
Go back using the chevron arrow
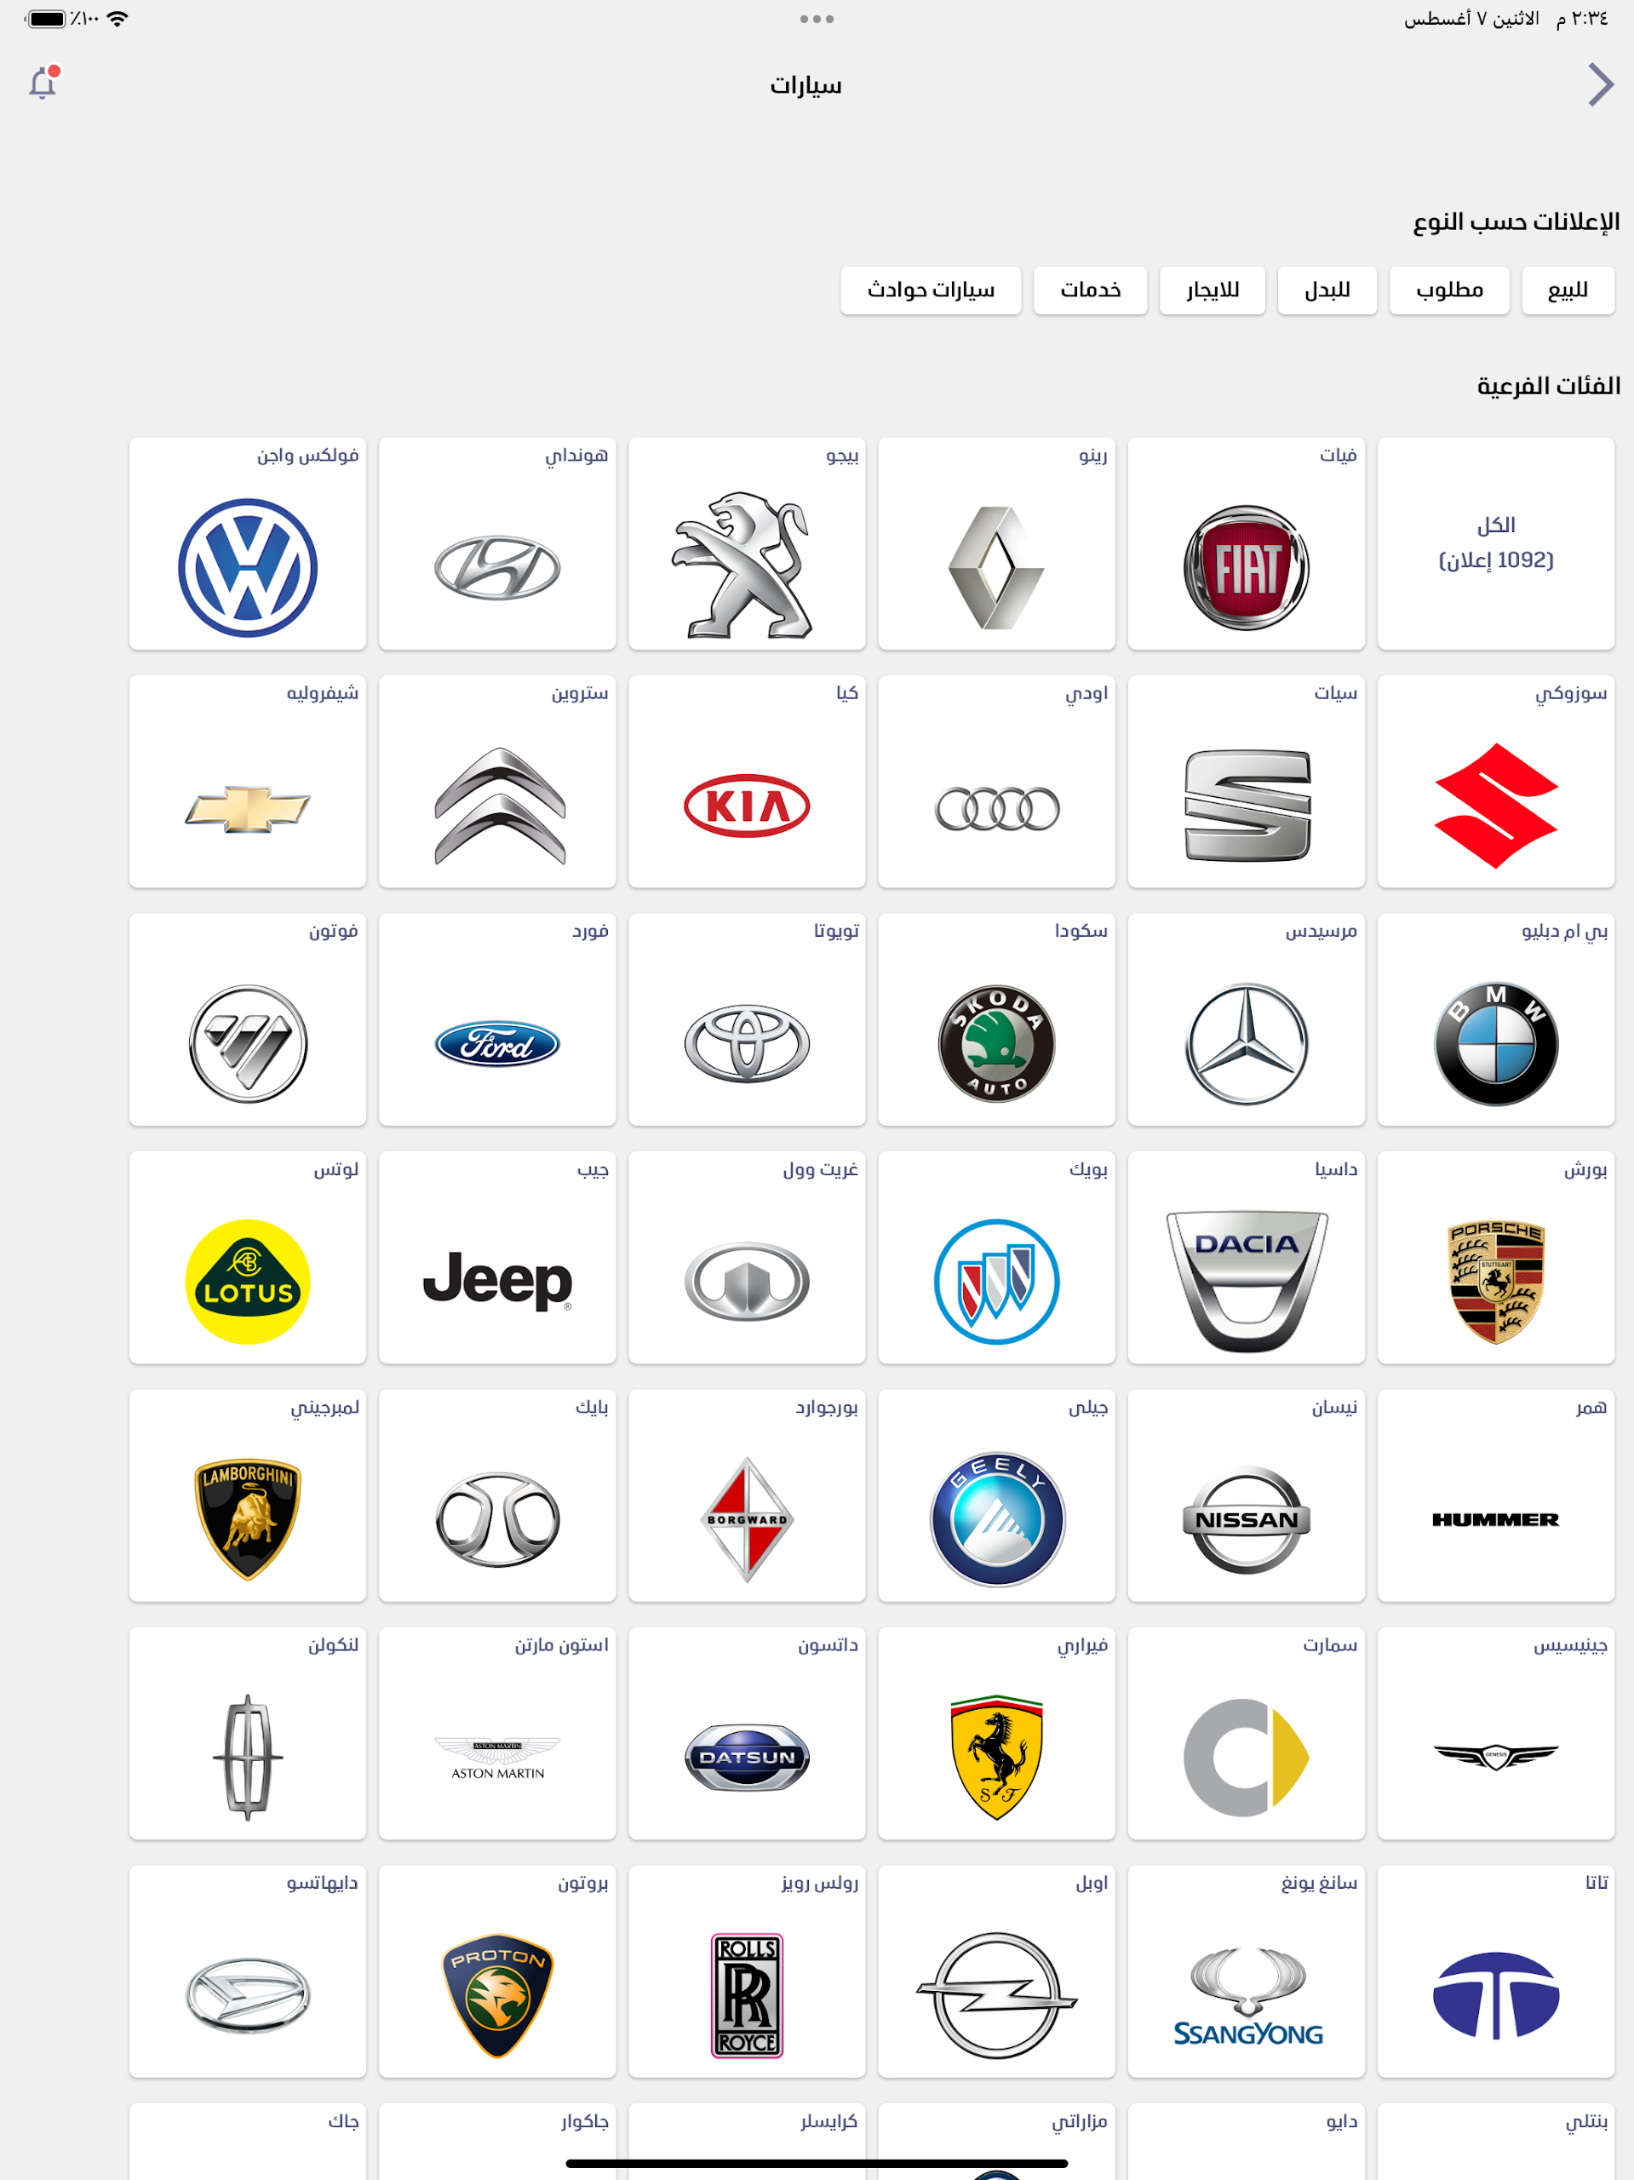[1601, 83]
